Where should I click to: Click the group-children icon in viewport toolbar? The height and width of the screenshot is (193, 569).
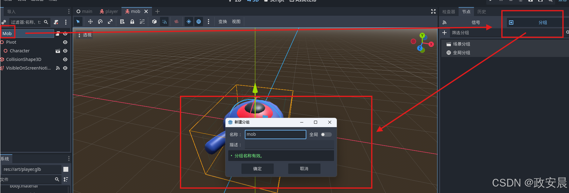coord(142,22)
